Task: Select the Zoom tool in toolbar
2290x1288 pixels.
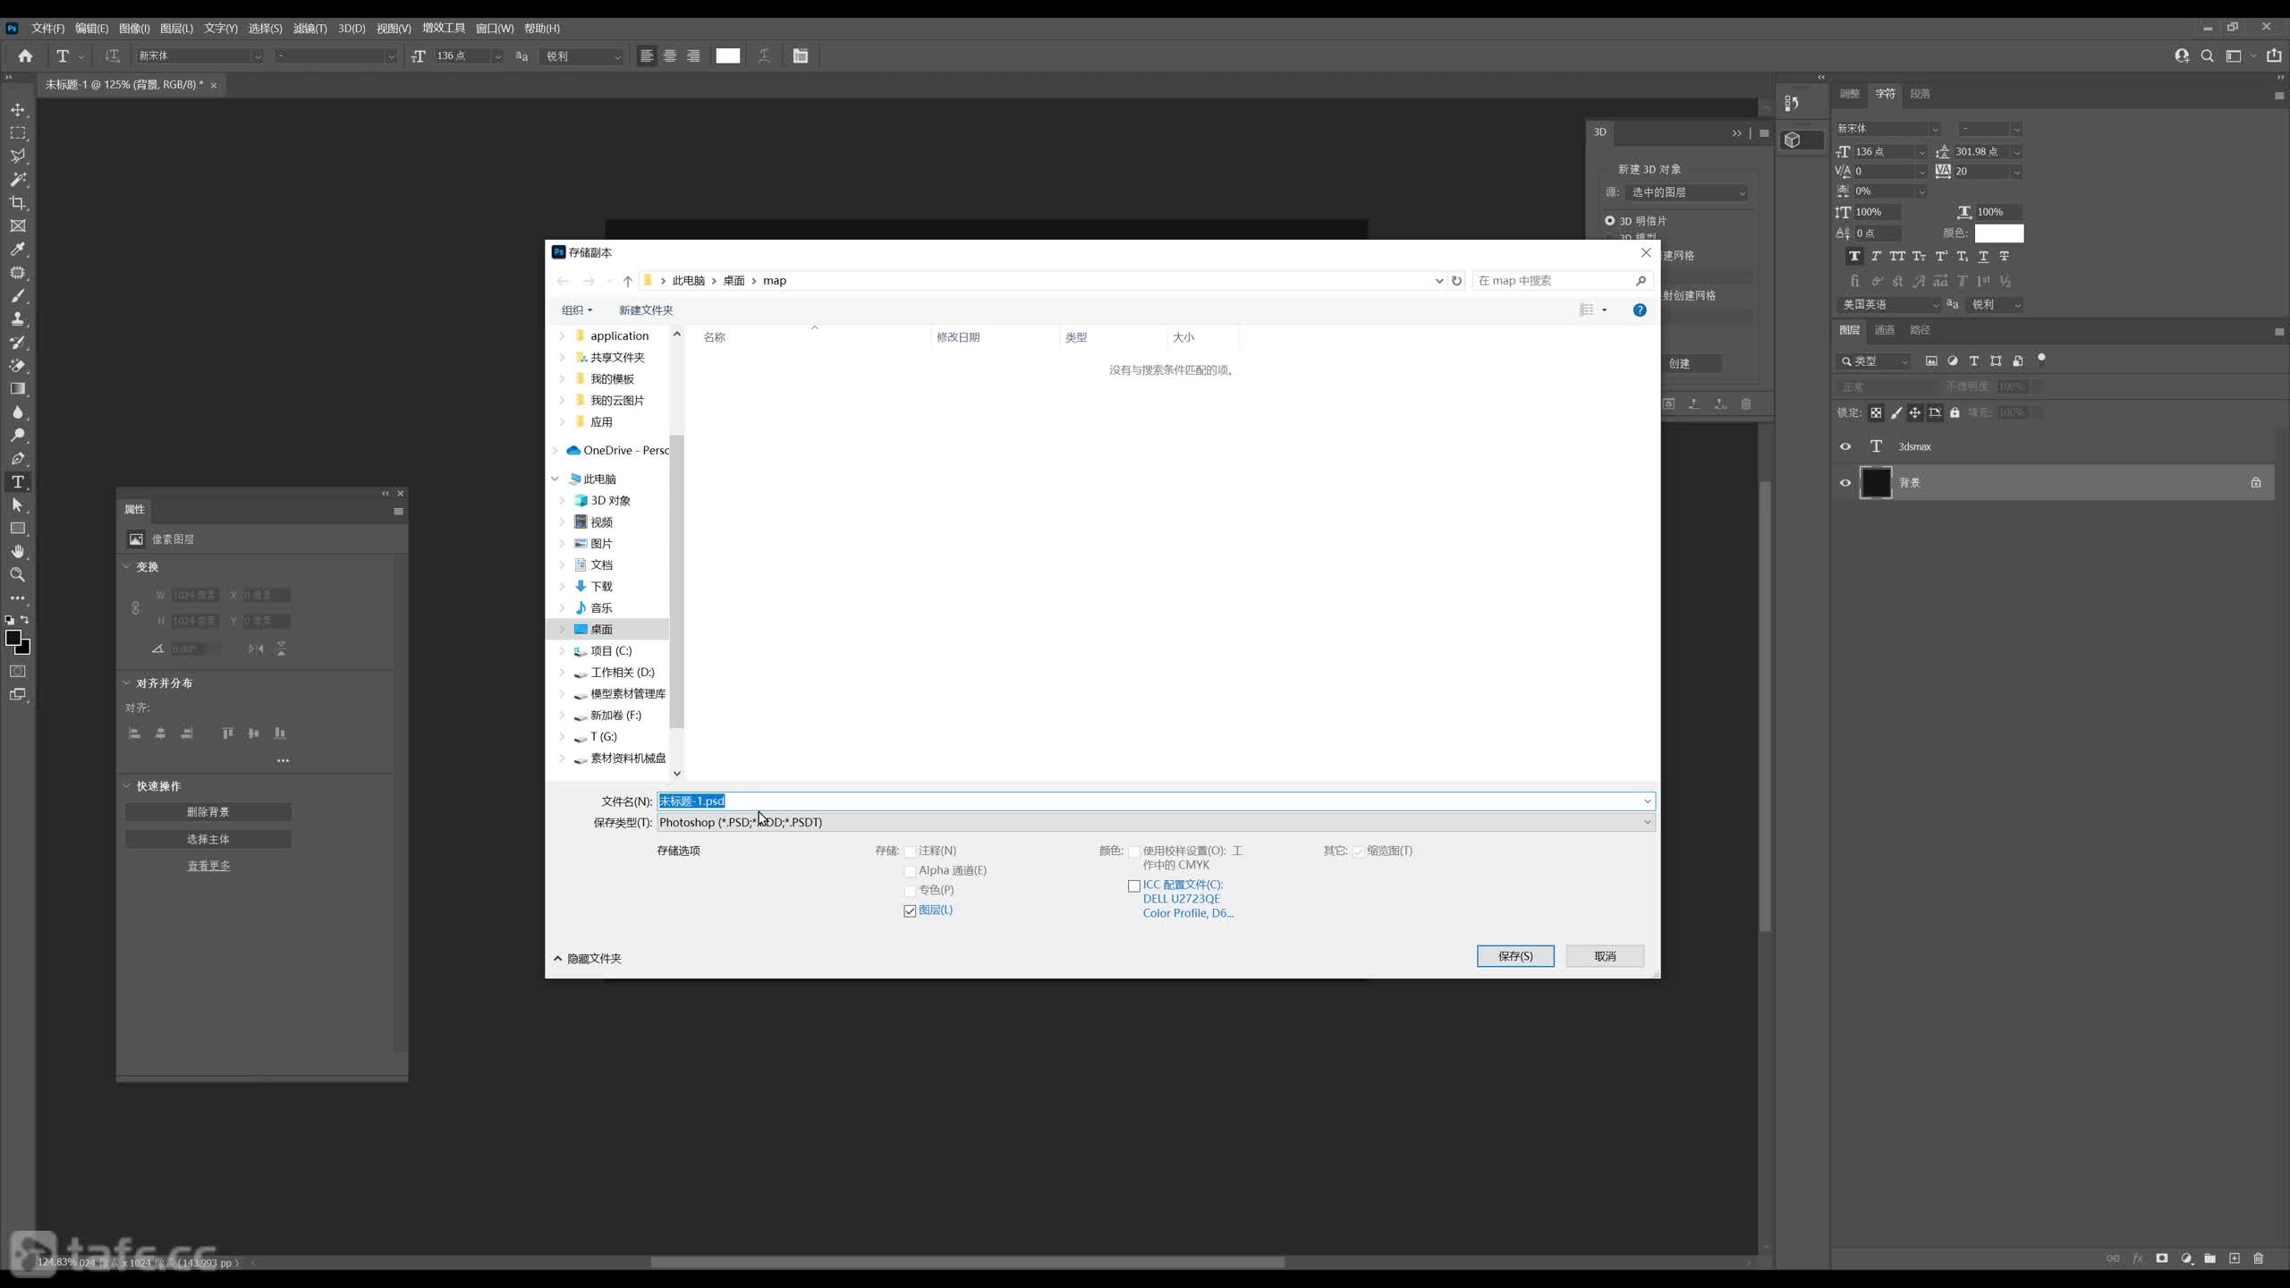Action: (18, 575)
